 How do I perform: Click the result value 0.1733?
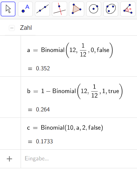(x=44, y=141)
